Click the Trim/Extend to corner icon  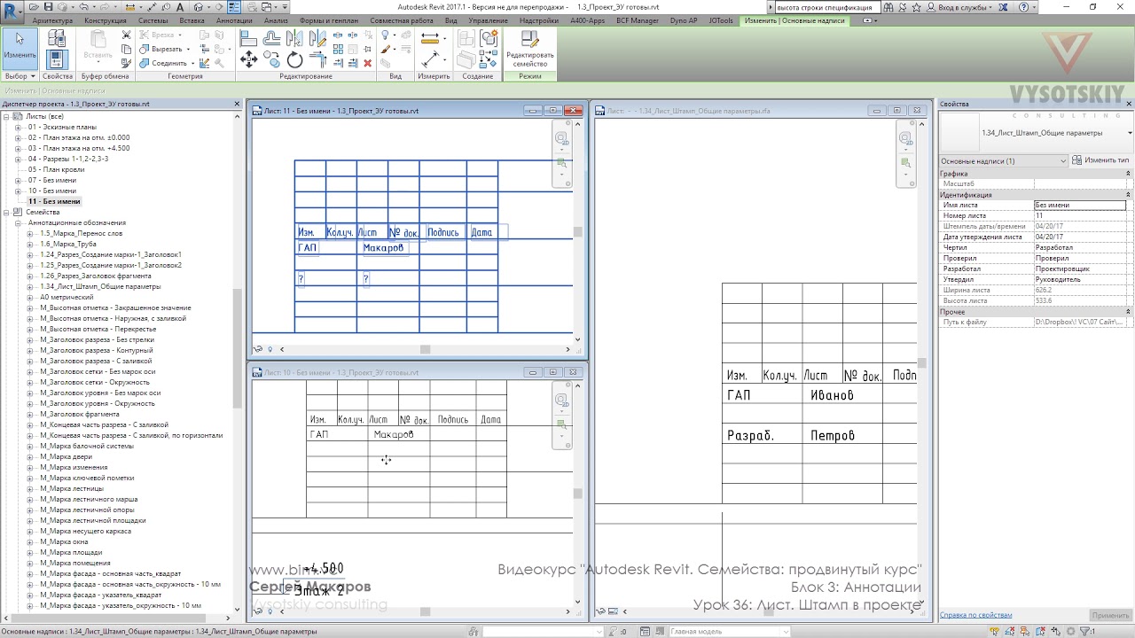(317, 59)
